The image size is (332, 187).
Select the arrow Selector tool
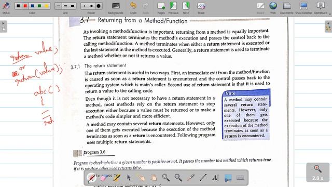click(x=129, y=178)
